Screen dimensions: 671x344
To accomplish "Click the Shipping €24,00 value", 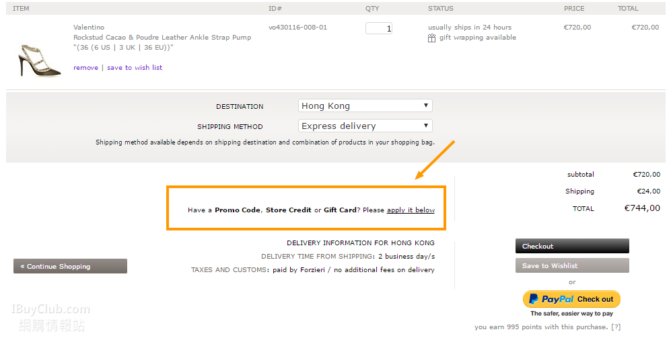I will (648, 191).
